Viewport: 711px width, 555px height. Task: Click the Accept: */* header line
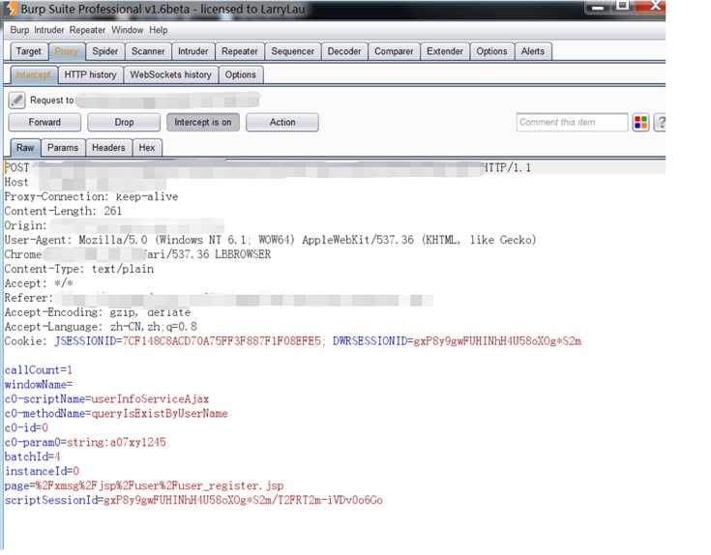(x=39, y=283)
